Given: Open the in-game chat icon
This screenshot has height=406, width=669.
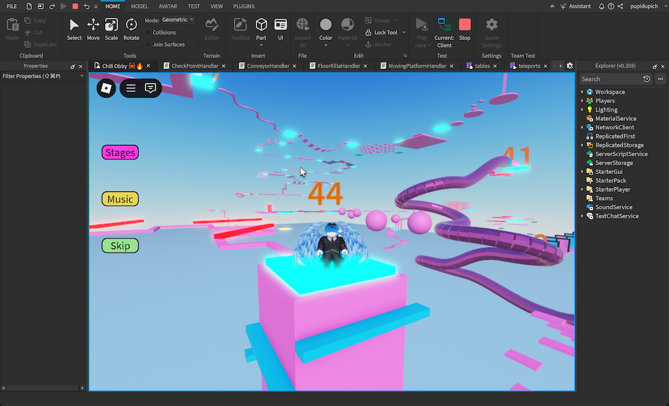Looking at the screenshot, I should pyautogui.click(x=150, y=88).
